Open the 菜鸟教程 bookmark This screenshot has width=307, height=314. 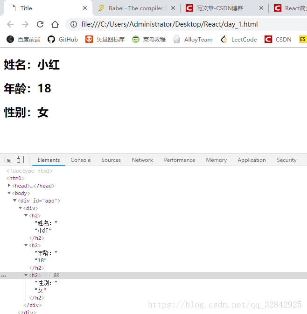[149, 40]
